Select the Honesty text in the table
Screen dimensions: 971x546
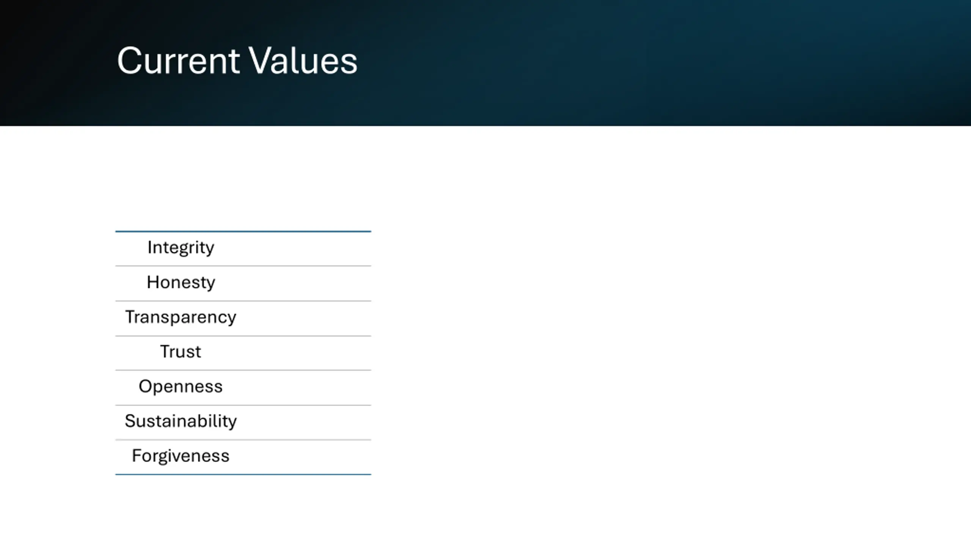(x=181, y=282)
